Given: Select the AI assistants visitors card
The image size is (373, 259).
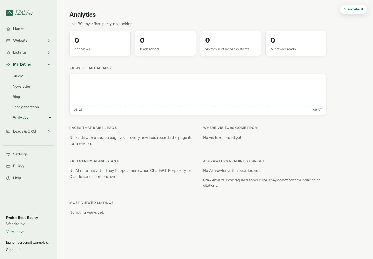Looking at the screenshot, I should pos(231,44).
